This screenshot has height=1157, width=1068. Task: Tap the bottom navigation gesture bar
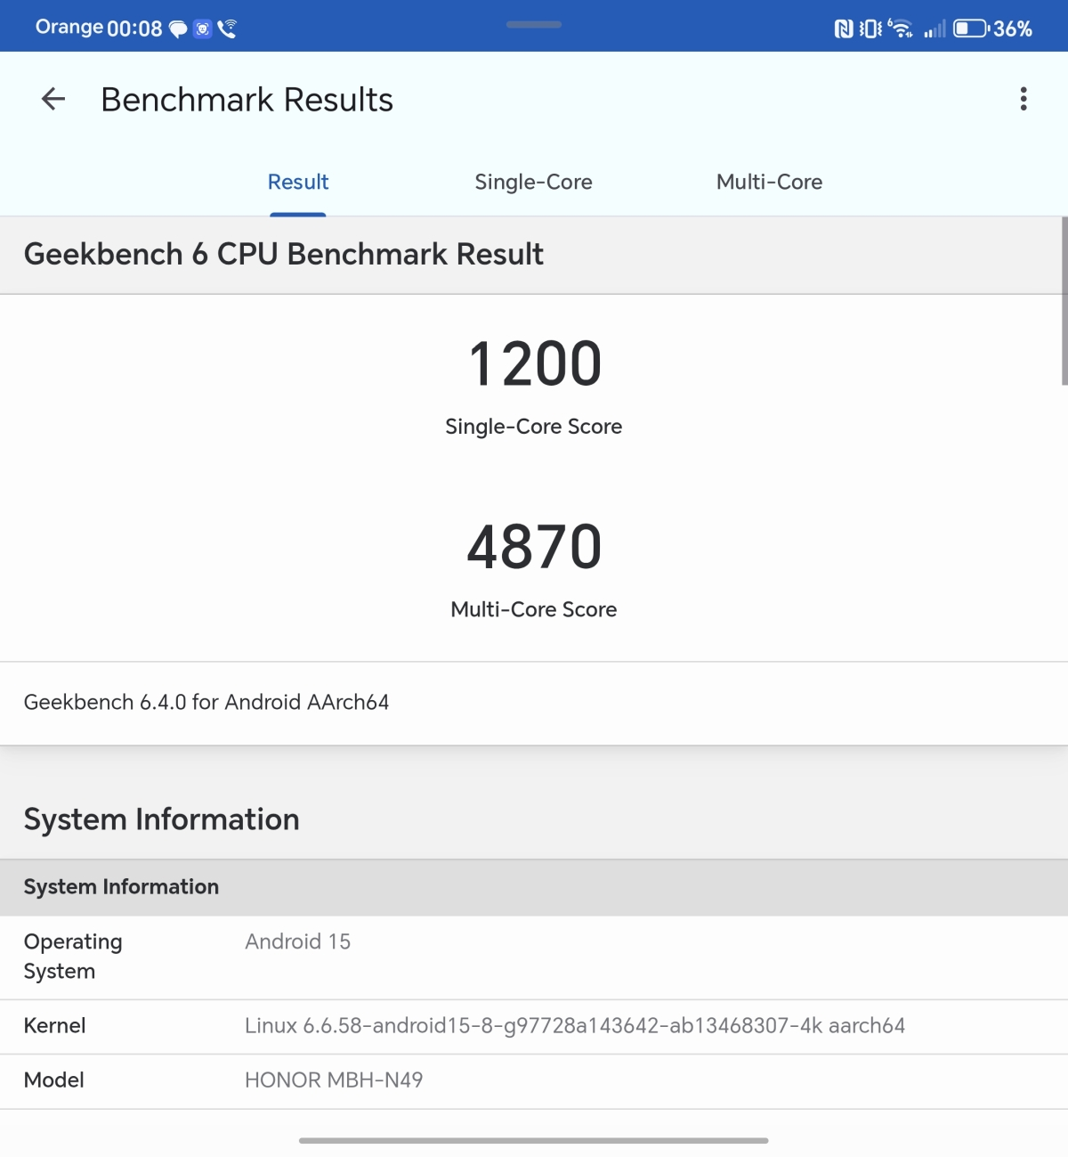534,1140
